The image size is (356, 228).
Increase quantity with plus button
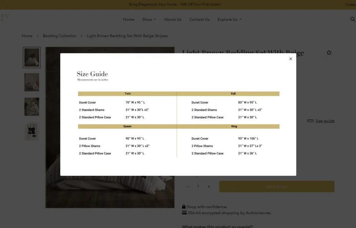[208, 187]
